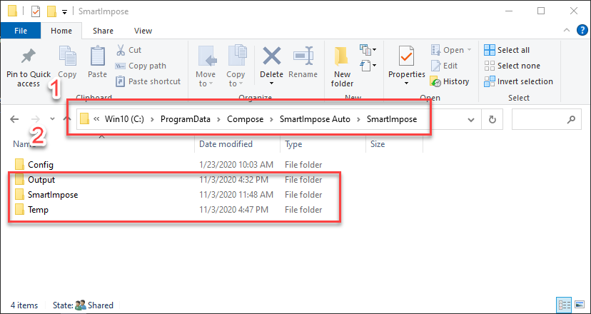Open the Copy to menu

(236, 66)
